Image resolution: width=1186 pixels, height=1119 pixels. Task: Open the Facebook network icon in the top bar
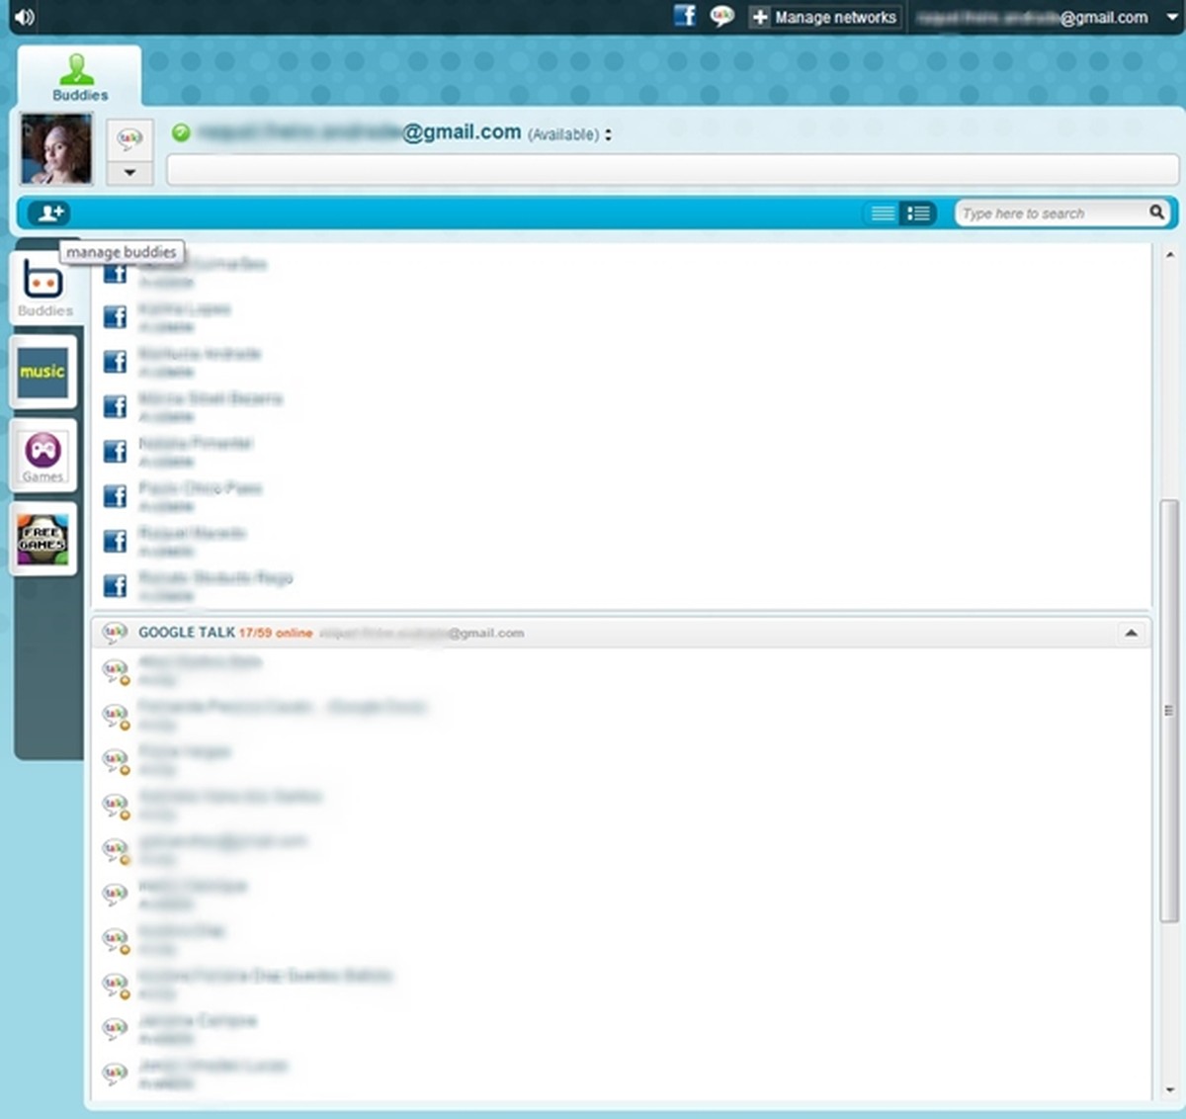click(x=685, y=16)
